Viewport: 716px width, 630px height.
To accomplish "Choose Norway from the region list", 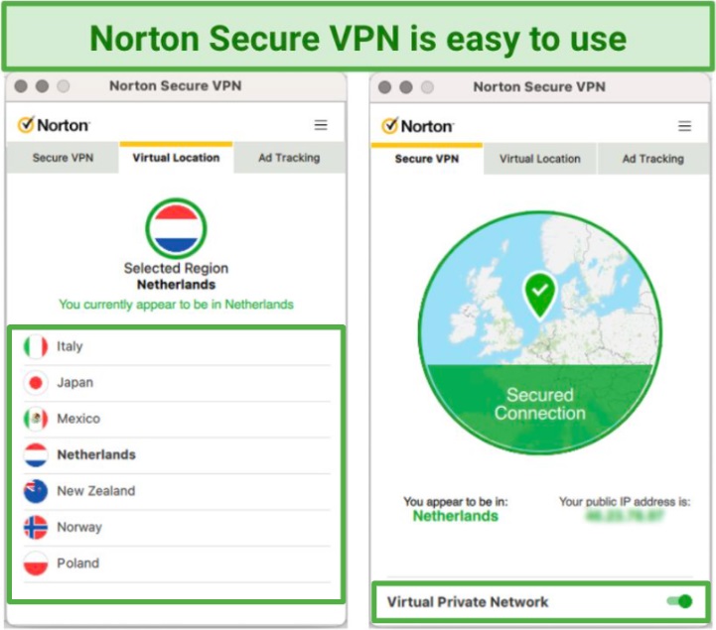I will [x=177, y=528].
